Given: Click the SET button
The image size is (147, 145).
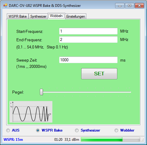Looking at the screenshot, I should point(99,74).
